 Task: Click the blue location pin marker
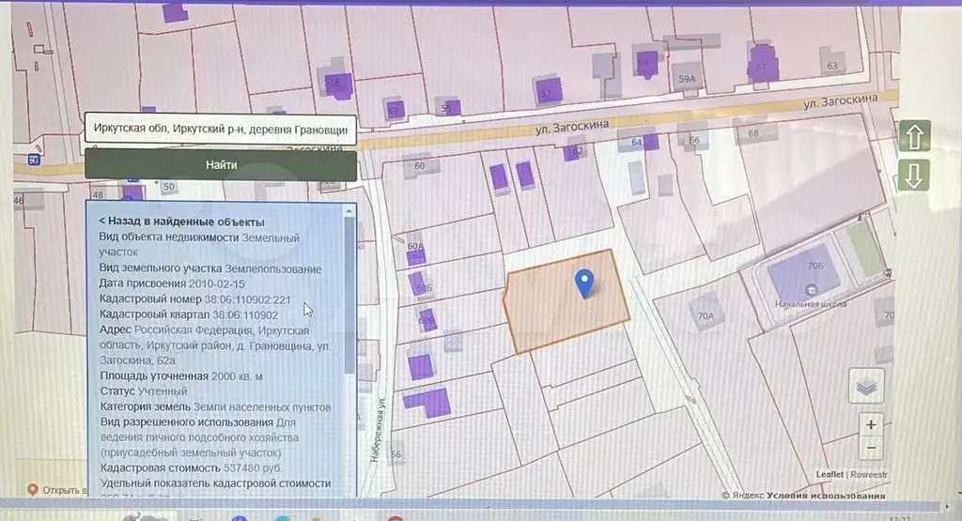(584, 282)
